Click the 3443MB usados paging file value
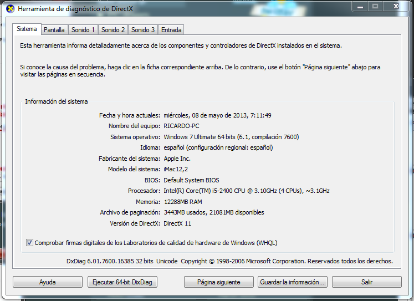This screenshot has width=414, height=301. pos(214,212)
